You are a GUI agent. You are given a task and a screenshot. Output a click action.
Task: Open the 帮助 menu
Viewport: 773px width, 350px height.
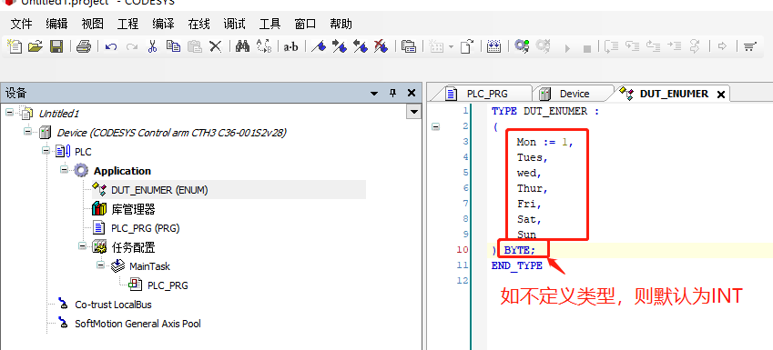[341, 25]
